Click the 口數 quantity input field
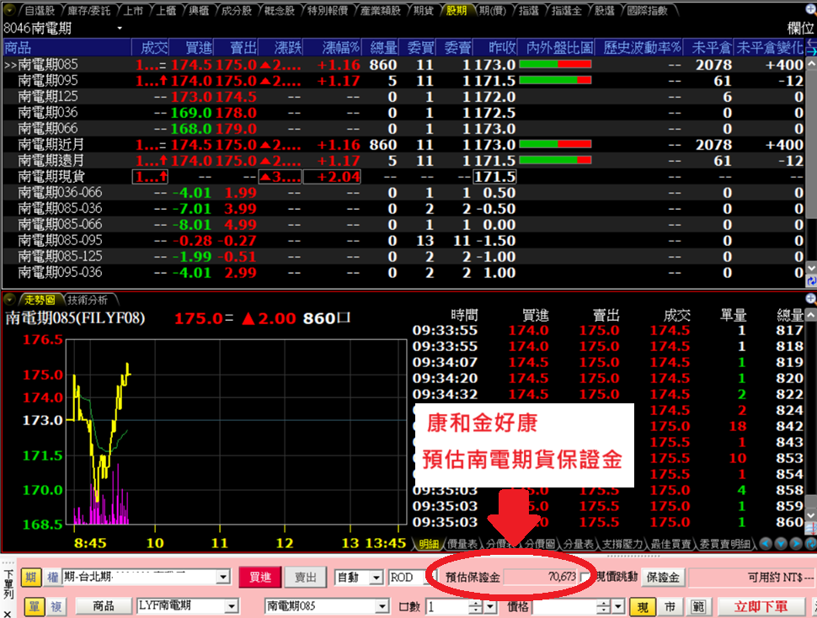 (x=447, y=606)
